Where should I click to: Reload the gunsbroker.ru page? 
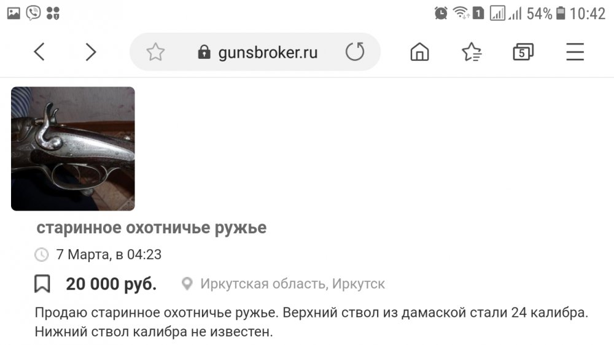(x=355, y=52)
